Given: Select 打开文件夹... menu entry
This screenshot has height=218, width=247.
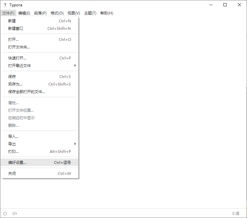Looking at the screenshot, I should (x=39, y=47).
